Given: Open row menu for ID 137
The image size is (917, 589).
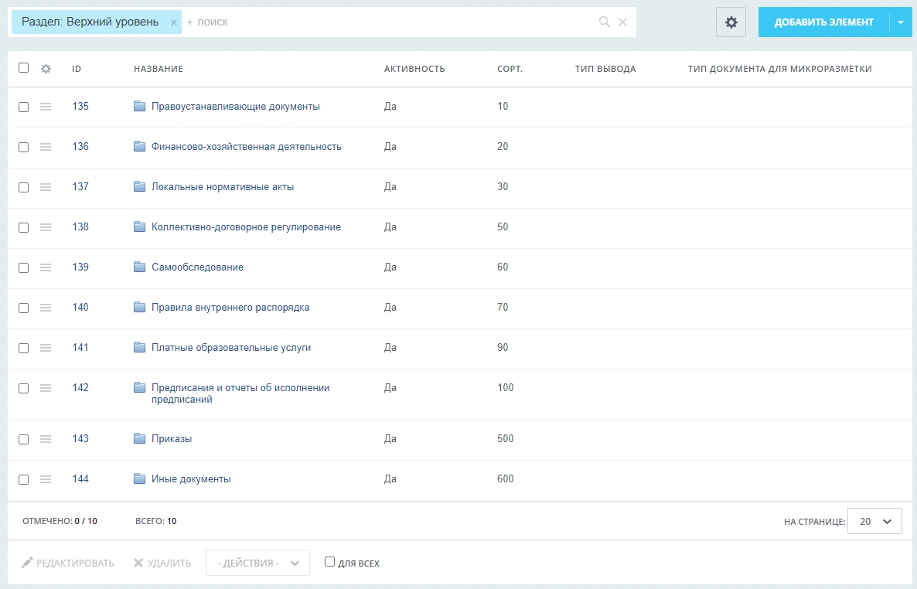Looking at the screenshot, I should 46,187.
